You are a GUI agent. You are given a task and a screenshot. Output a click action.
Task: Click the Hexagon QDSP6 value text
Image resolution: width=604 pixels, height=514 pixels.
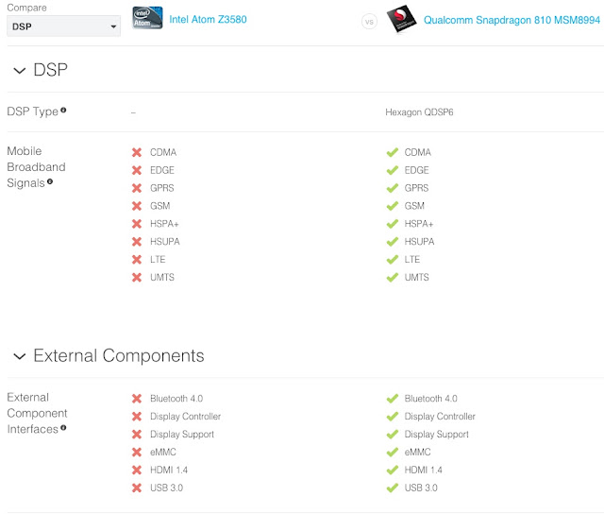coord(419,112)
